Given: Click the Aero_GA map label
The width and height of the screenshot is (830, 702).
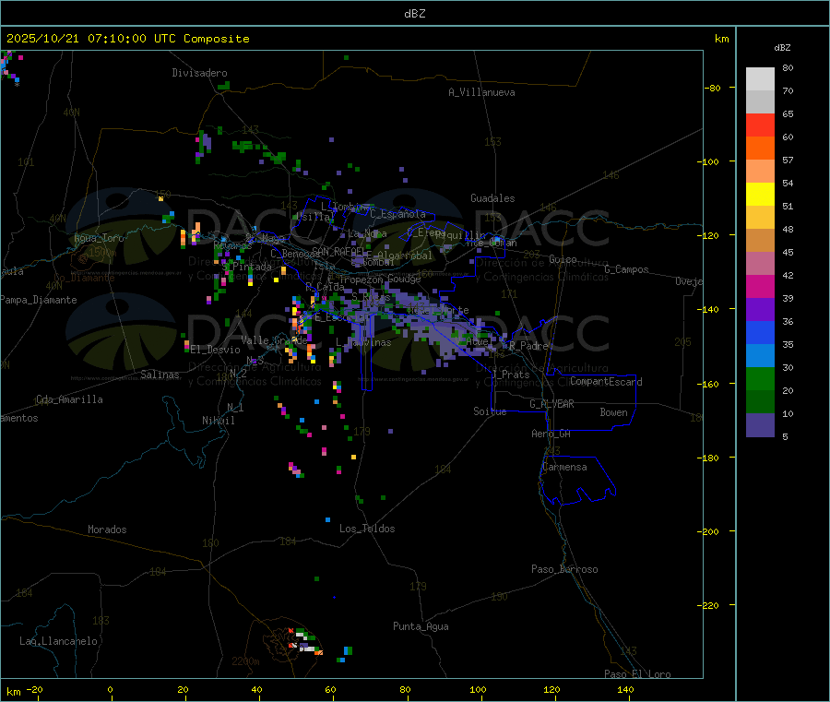Looking at the screenshot, I should tap(551, 434).
